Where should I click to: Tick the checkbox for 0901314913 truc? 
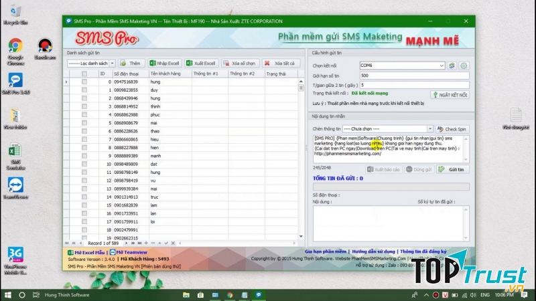(84, 197)
